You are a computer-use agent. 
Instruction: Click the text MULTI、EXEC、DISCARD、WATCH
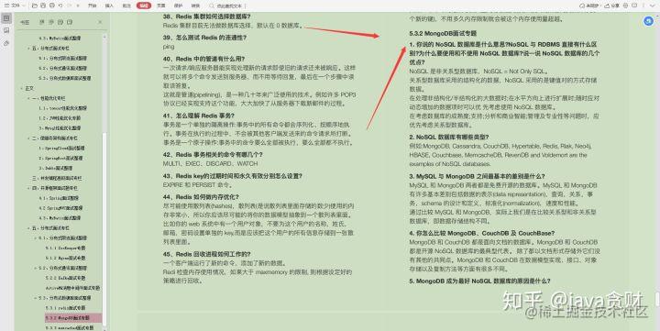coord(210,163)
